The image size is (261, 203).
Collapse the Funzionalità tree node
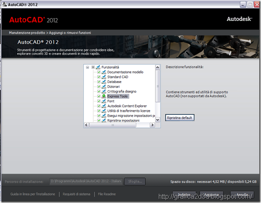[x=87, y=67]
